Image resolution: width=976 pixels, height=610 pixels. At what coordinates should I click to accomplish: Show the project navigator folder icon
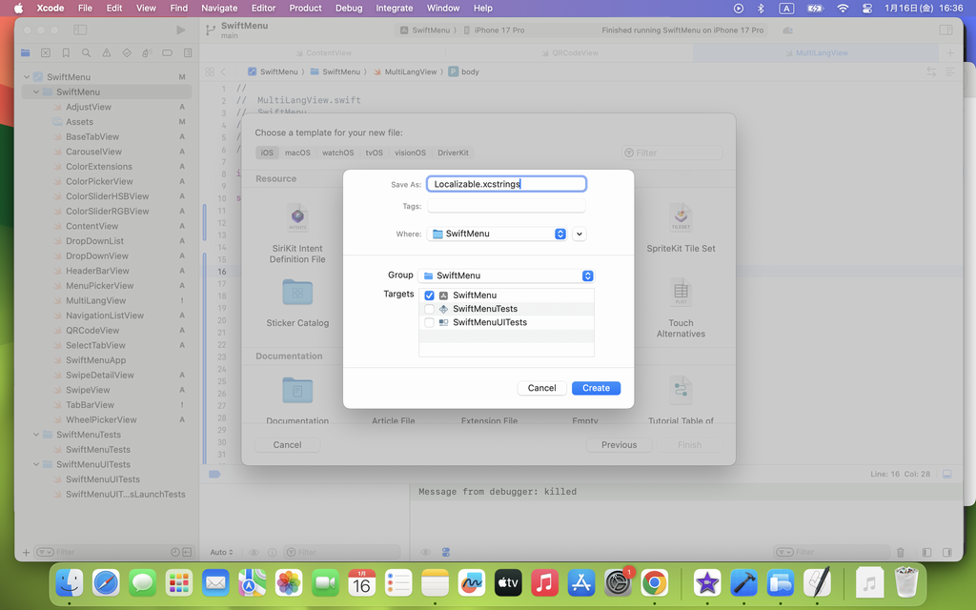[x=26, y=53]
